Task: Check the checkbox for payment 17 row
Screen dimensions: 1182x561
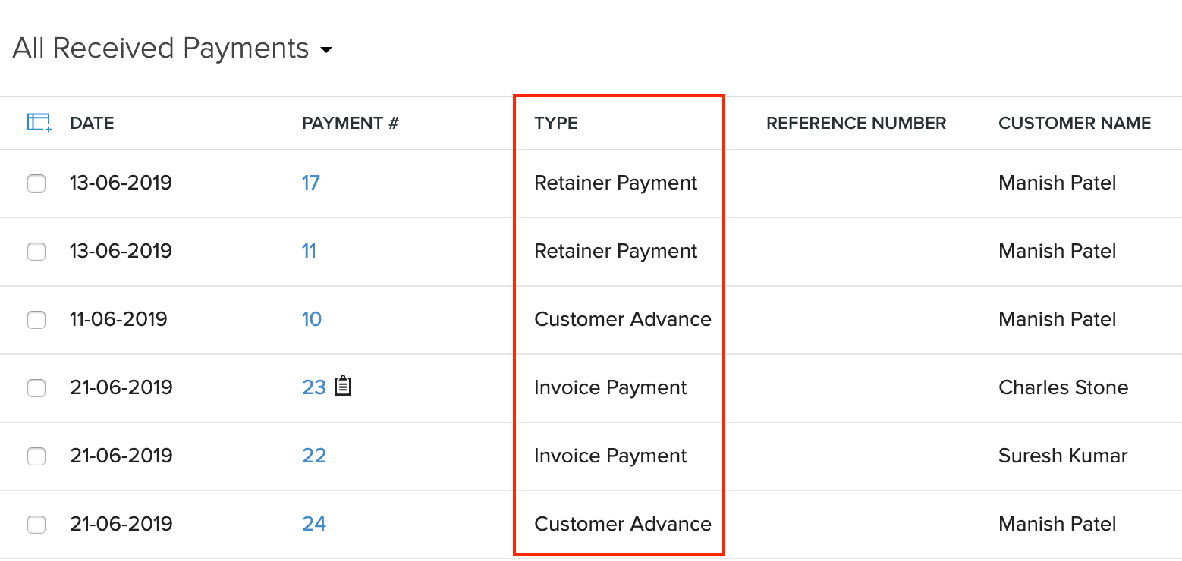Action: (36, 183)
